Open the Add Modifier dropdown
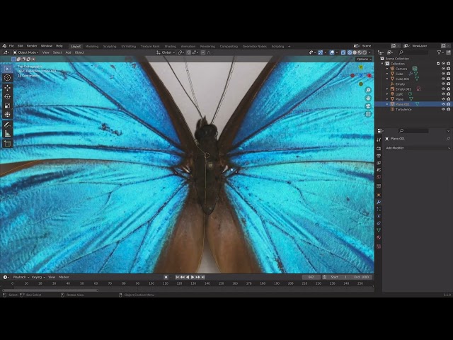 pos(418,148)
